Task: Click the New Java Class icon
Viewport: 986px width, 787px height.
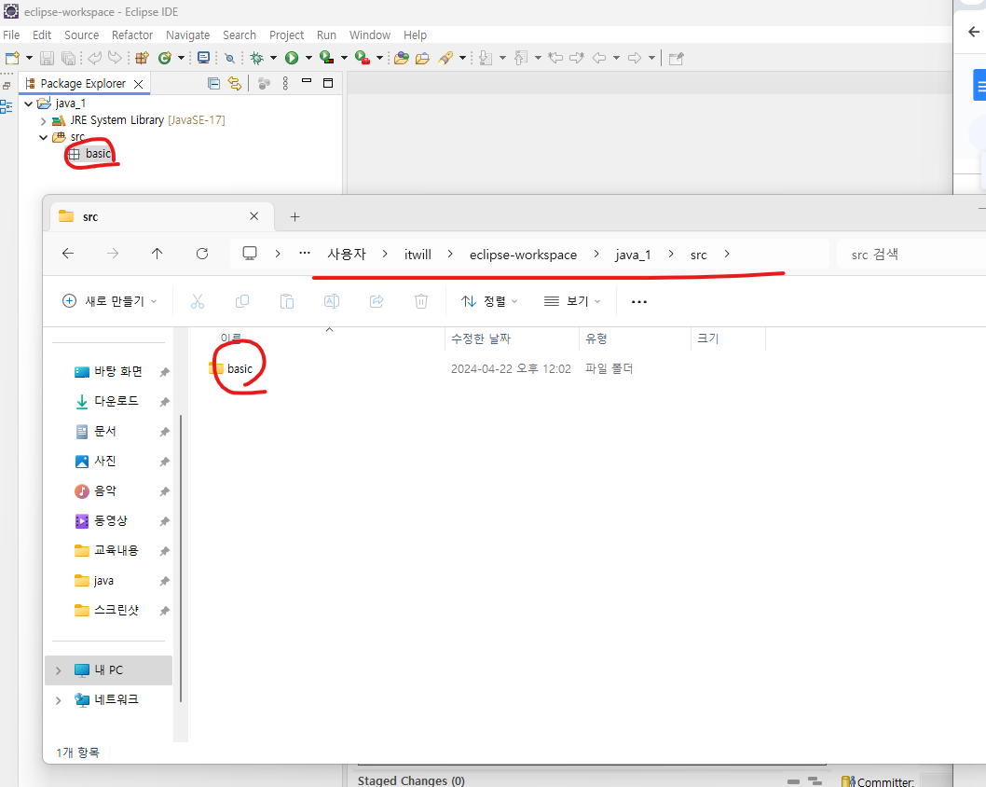Action: click(x=165, y=59)
